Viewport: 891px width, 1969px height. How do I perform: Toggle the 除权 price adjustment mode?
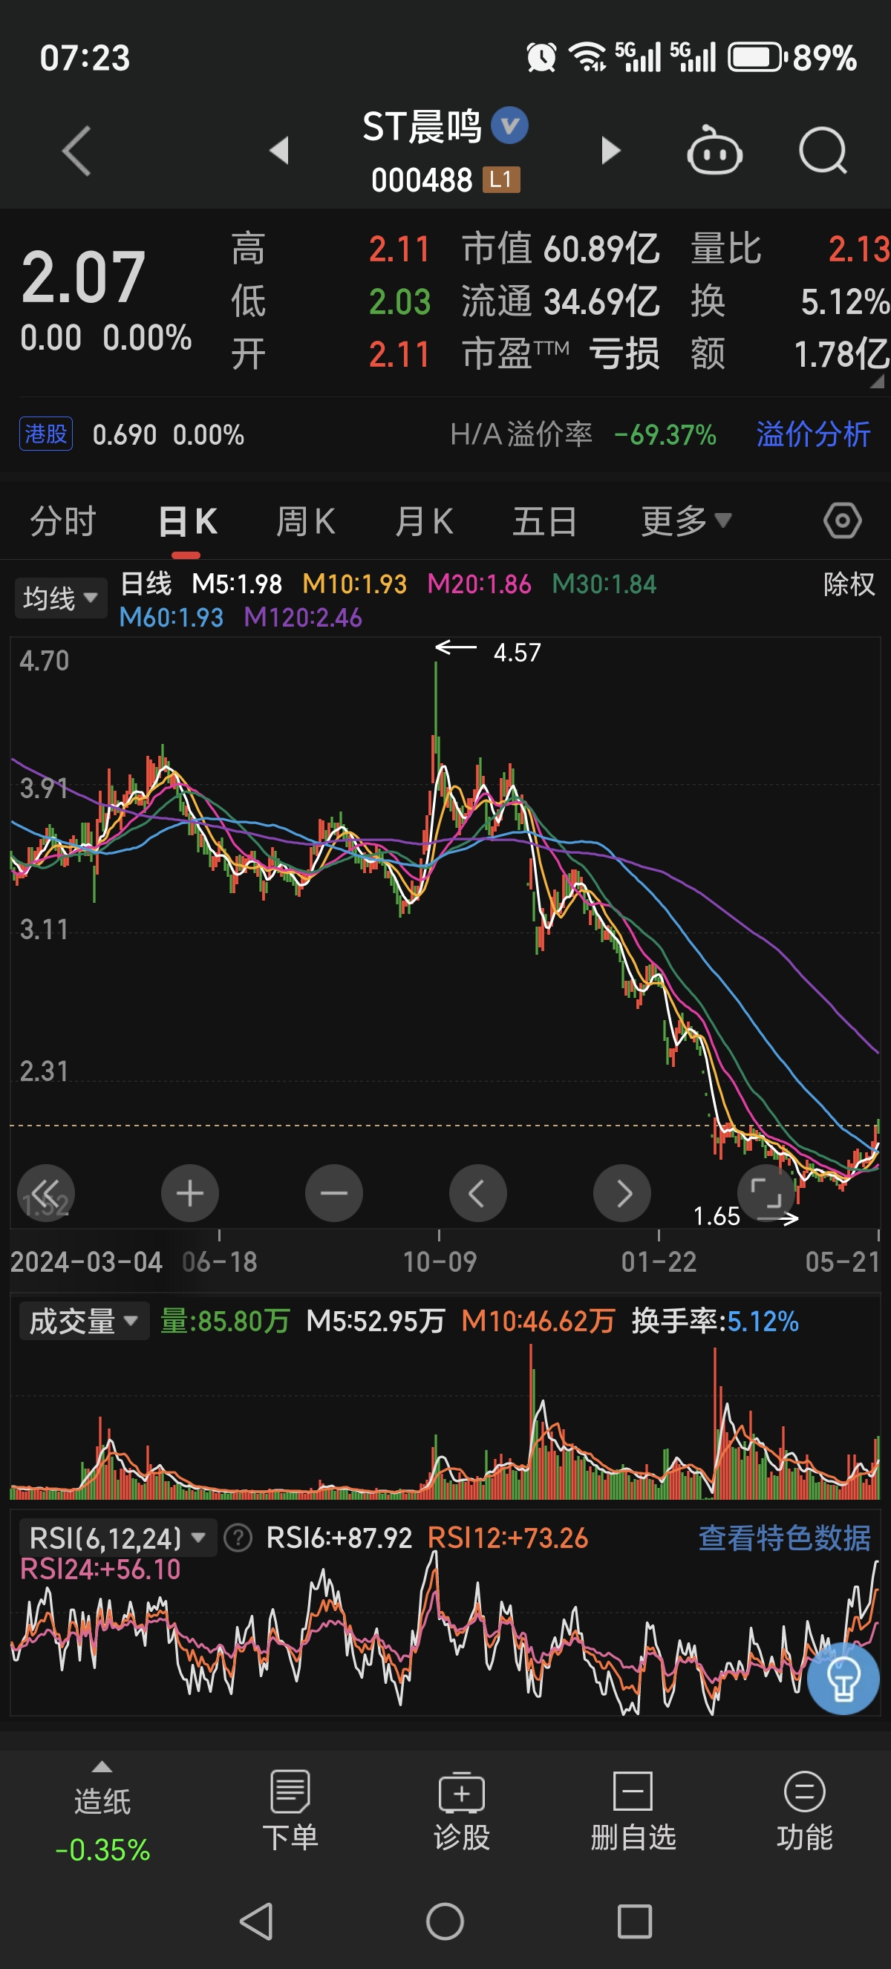[x=848, y=584]
